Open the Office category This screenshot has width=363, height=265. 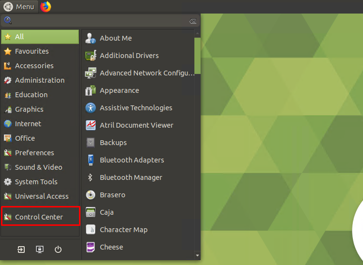pos(40,138)
